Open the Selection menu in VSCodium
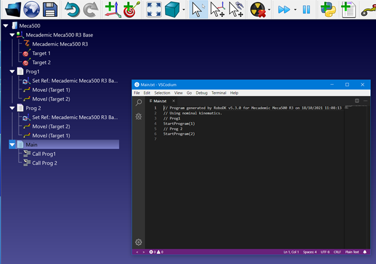376x264 pixels. [x=162, y=93]
